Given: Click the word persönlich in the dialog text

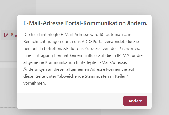Looking at the screenshot, I should (33, 49).
